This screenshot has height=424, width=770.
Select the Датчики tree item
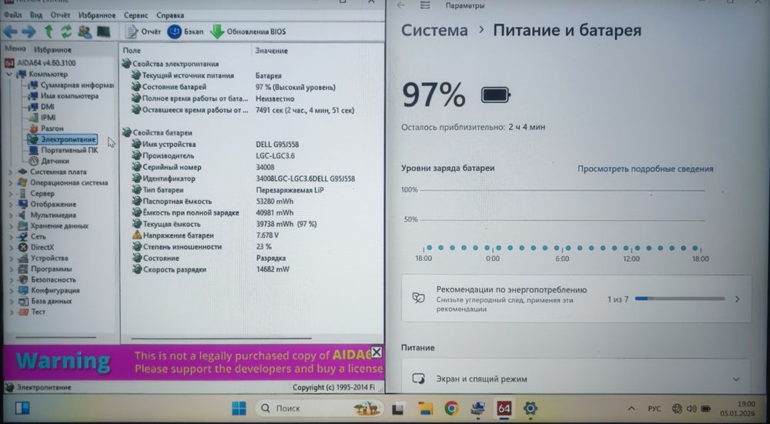(x=49, y=161)
